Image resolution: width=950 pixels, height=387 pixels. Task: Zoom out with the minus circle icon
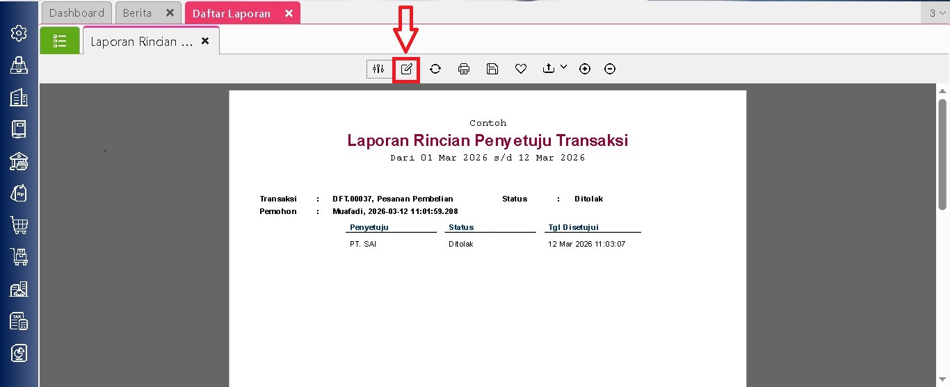point(610,69)
